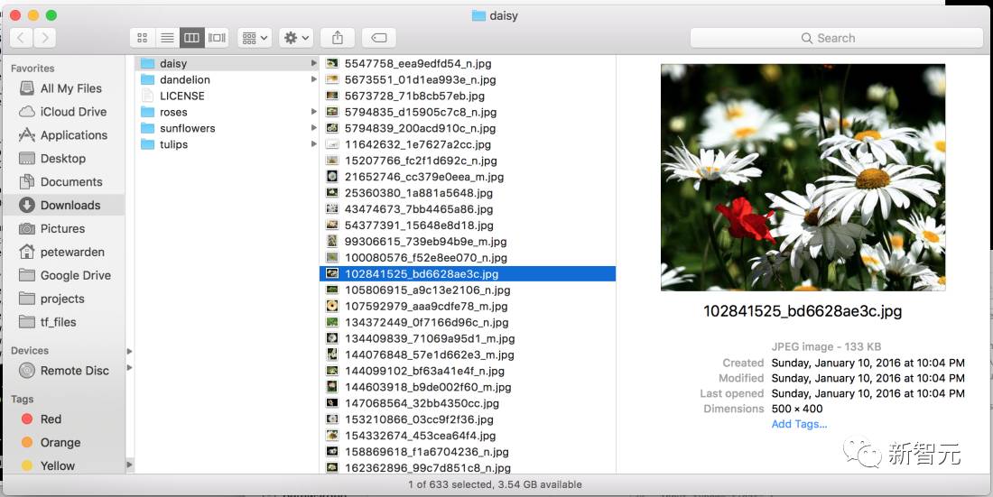Select the Red tag
Screen dimensions: 993x497
click(x=64, y=419)
